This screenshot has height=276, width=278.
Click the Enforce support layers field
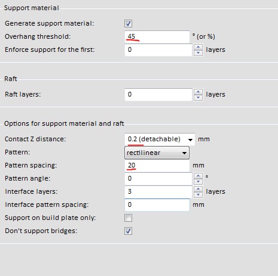click(x=158, y=50)
